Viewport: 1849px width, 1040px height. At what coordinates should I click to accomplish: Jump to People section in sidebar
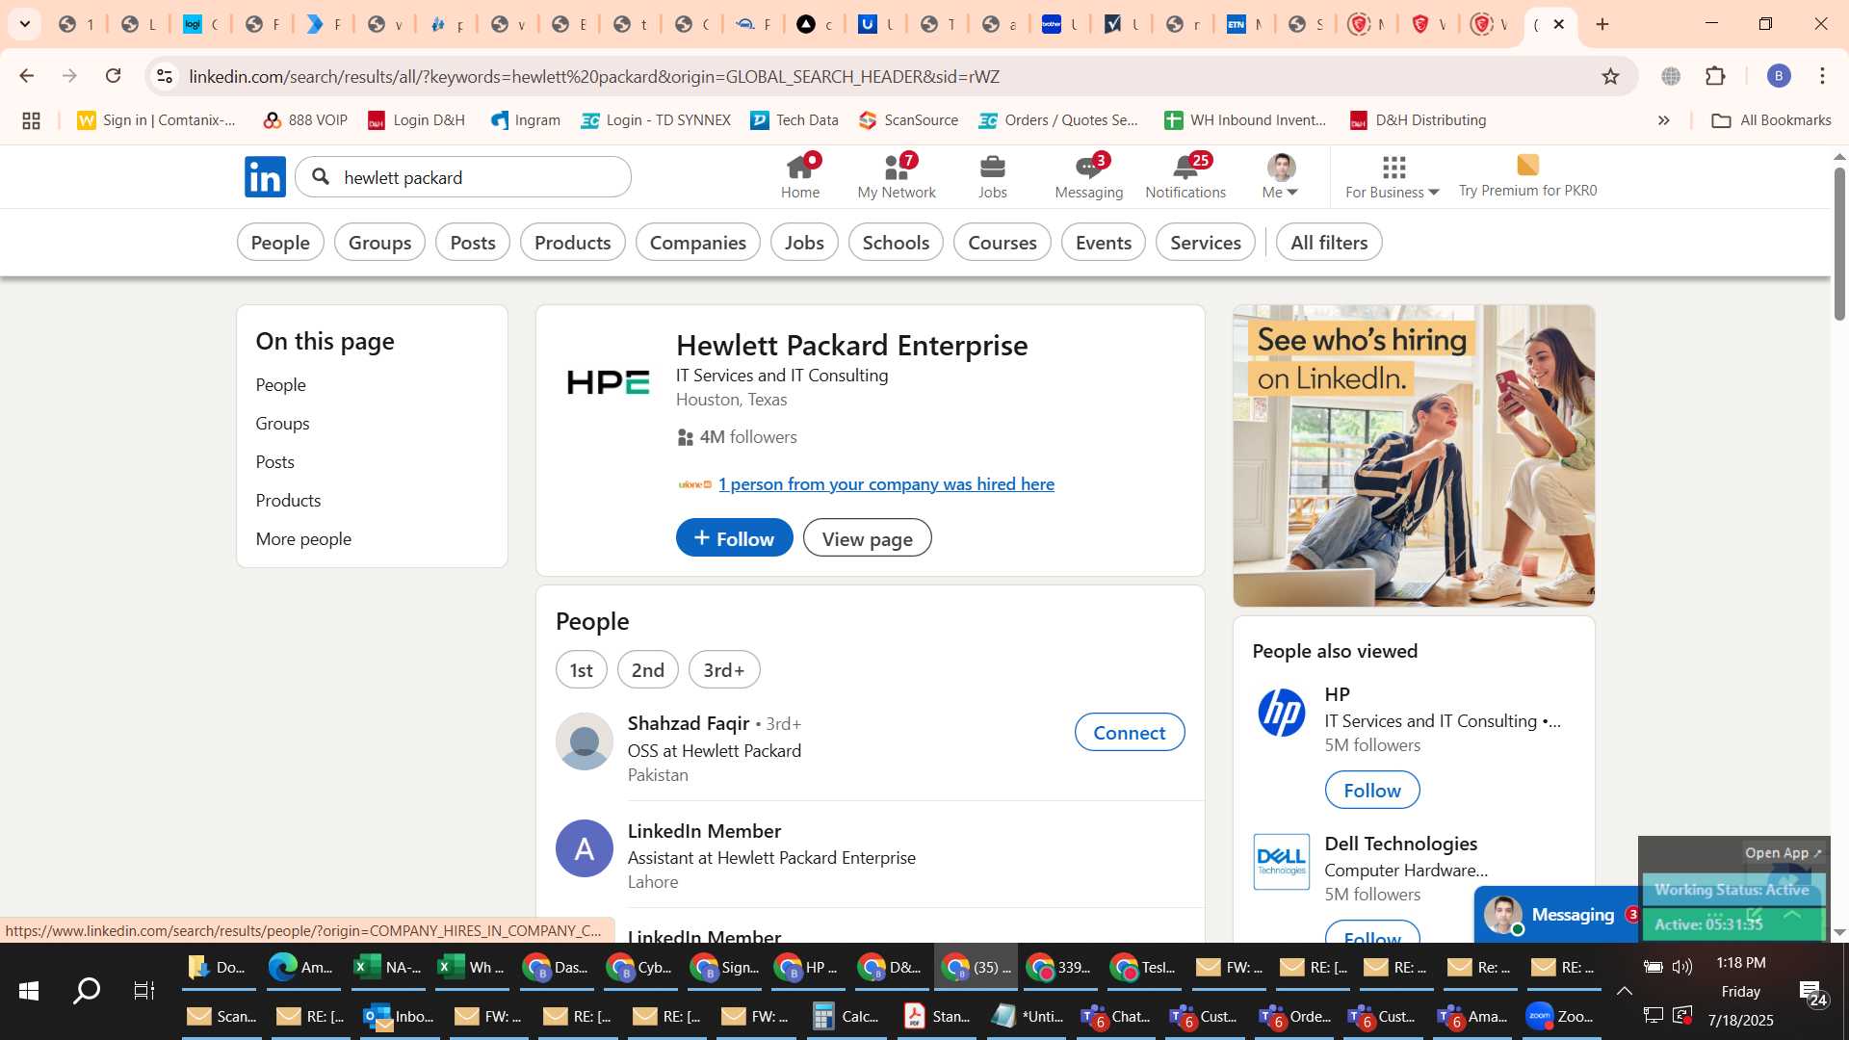tap(281, 385)
